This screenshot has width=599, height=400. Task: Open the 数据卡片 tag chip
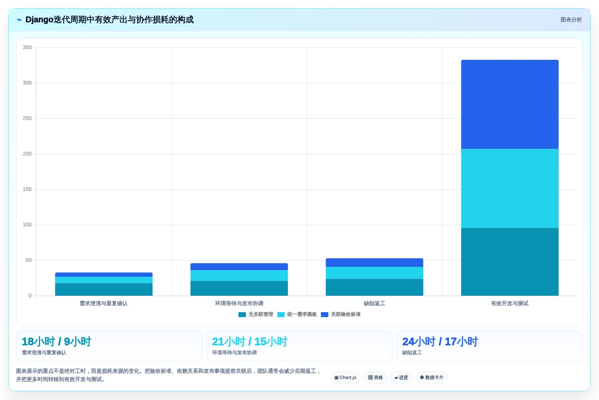(x=432, y=378)
